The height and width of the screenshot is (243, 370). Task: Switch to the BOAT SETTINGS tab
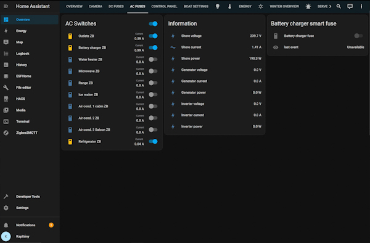(196, 6)
